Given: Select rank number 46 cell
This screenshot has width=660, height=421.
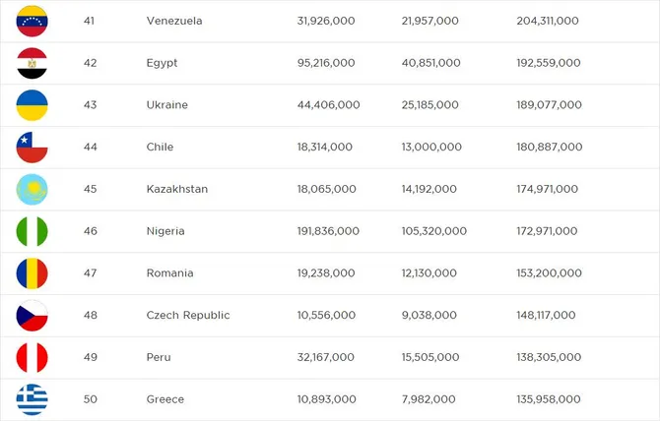Looking at the screenshot, I should (90, 231).
